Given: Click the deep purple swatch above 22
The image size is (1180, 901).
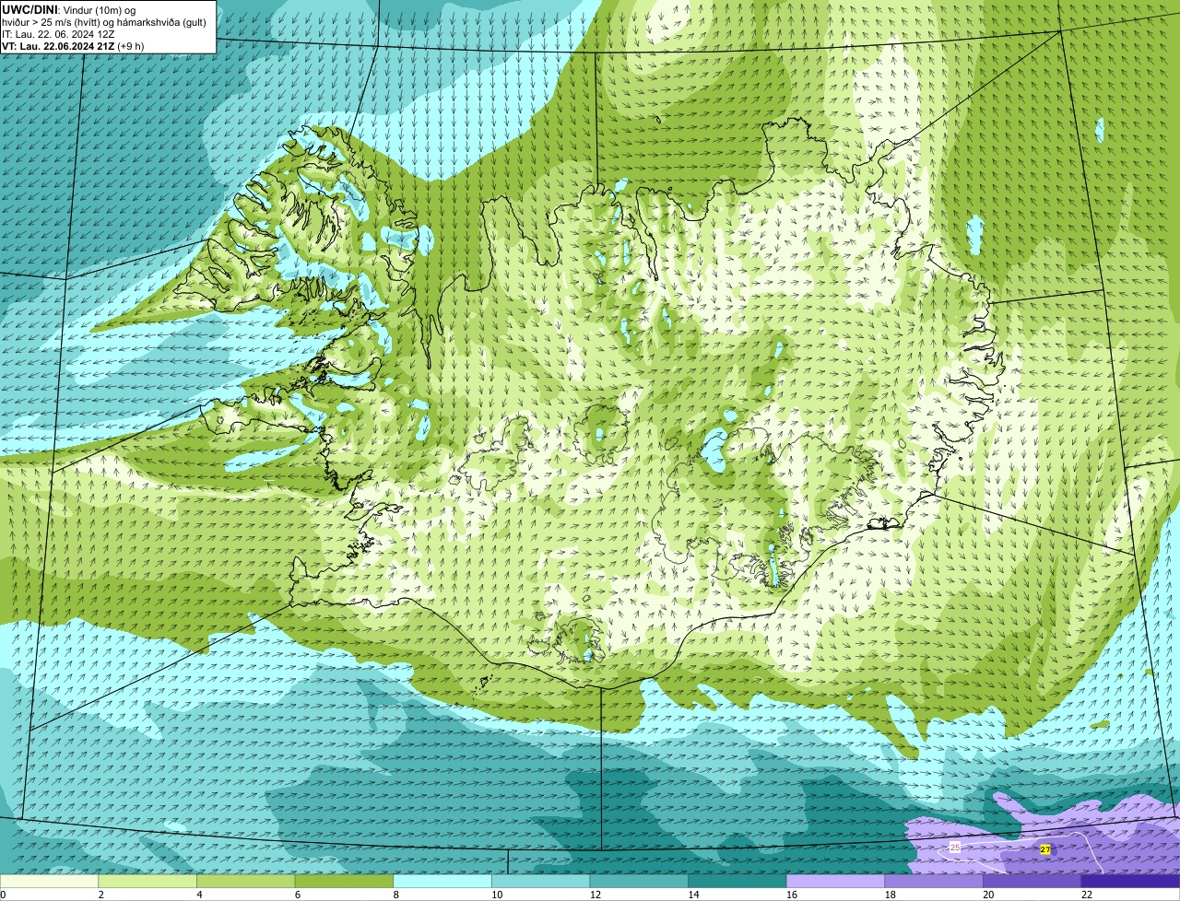Looking at the screenshot, I should (1131, 882).
